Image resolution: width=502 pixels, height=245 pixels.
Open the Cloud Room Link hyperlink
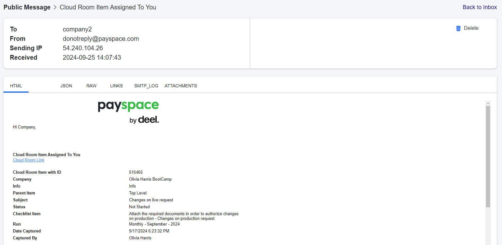pyautogui.click(x=29, y=160)
